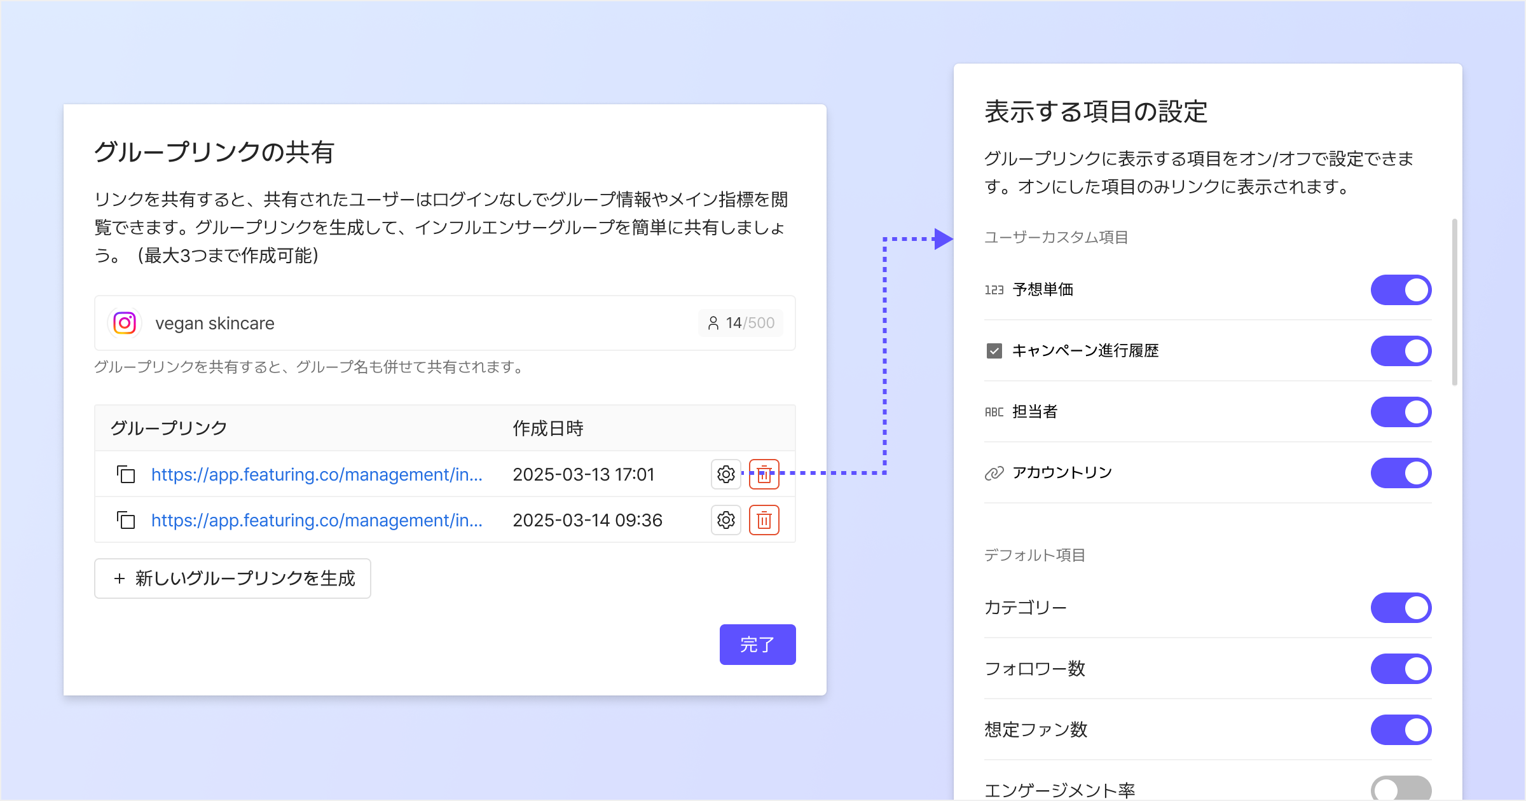This screenshot has width=1526, height=801.
Task: Copy the first group link via copy icon
Action: [126, 474]
